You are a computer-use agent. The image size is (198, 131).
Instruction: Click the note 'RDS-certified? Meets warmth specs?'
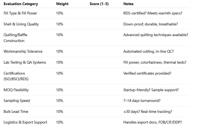point(153,13)
